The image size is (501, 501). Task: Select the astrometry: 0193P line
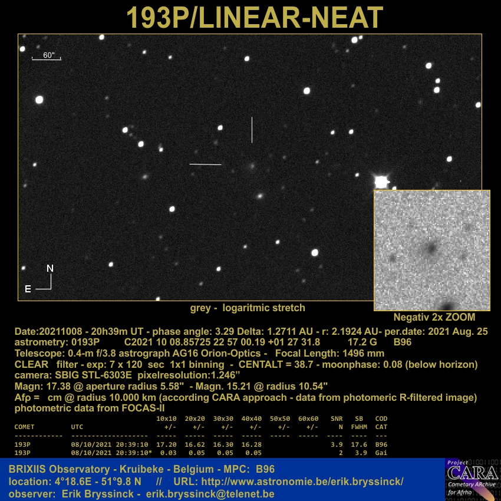(x=213, y=342)
